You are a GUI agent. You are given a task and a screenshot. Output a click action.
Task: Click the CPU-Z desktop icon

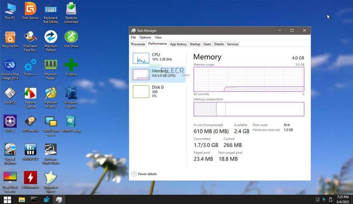10,121
